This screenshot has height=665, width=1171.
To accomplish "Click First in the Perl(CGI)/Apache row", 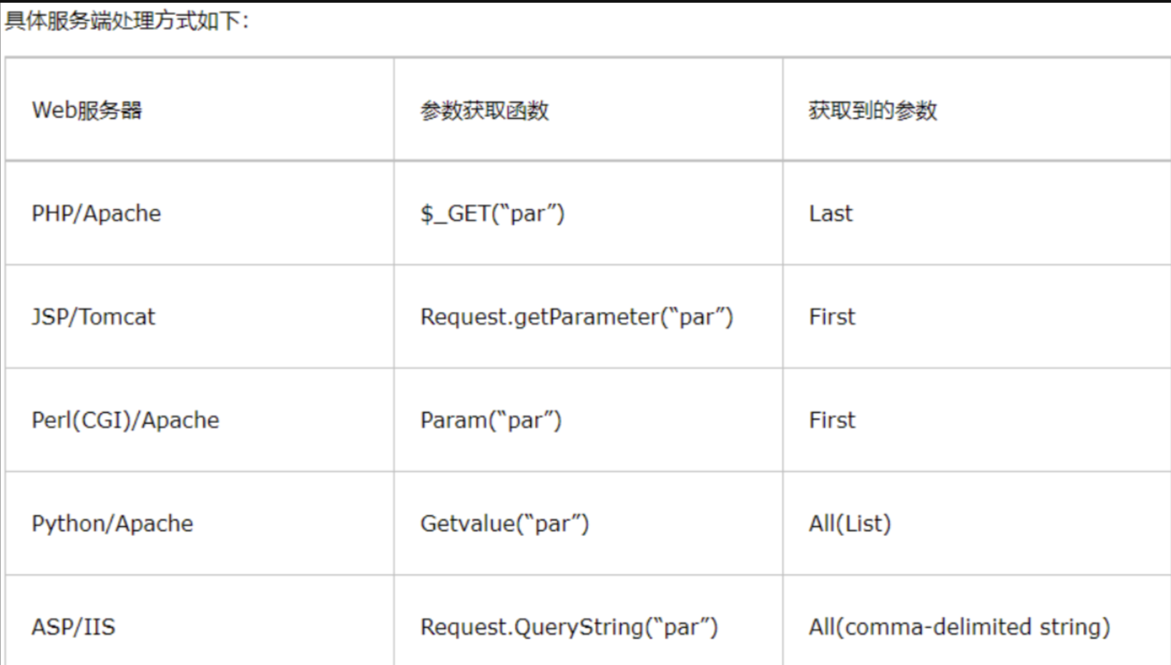I will pos(832,420).
